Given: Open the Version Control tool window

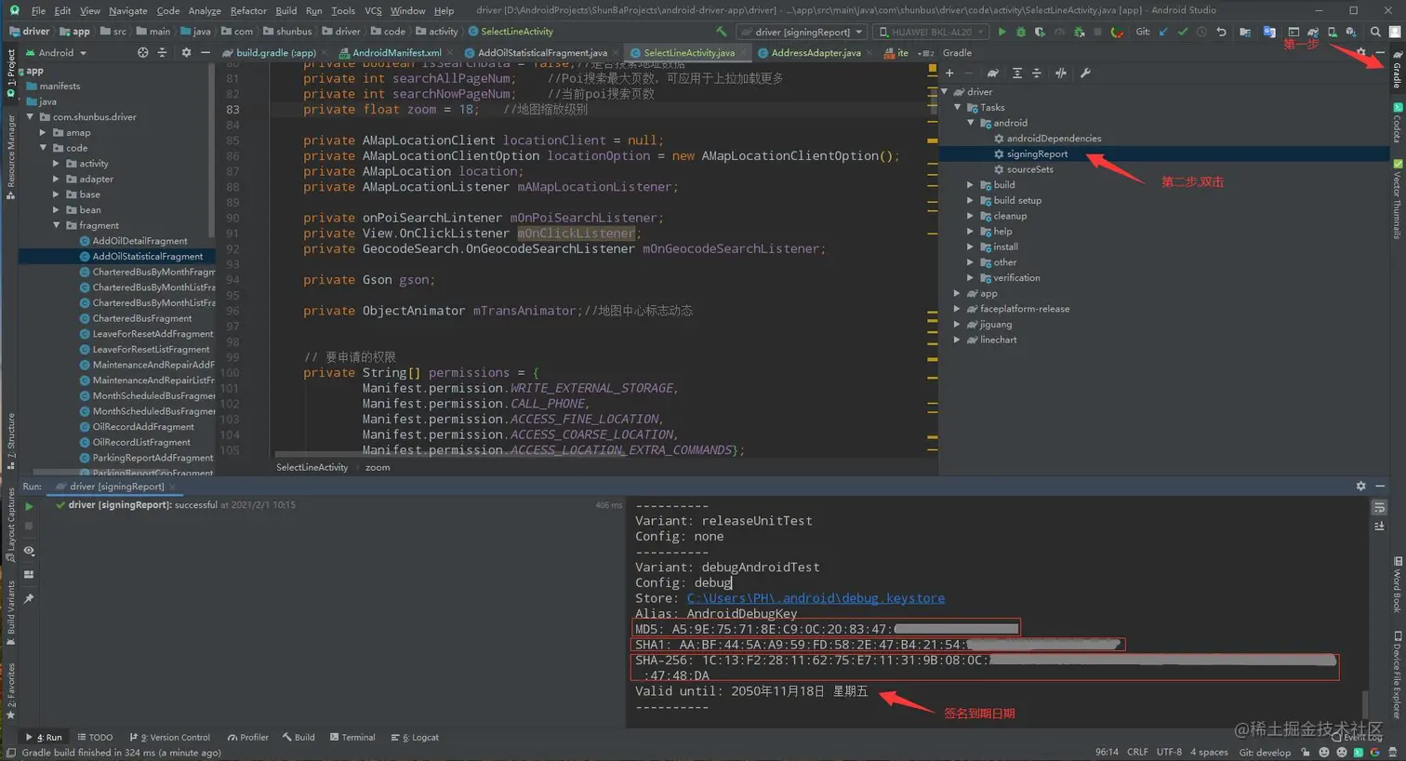Looking at the screenshot, I should coord(169,738).
